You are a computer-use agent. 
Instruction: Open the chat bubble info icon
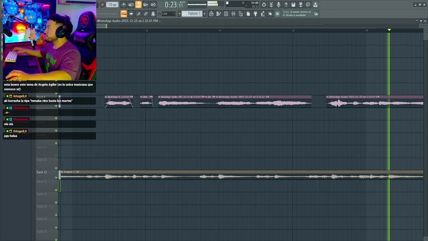pos(308,5)
